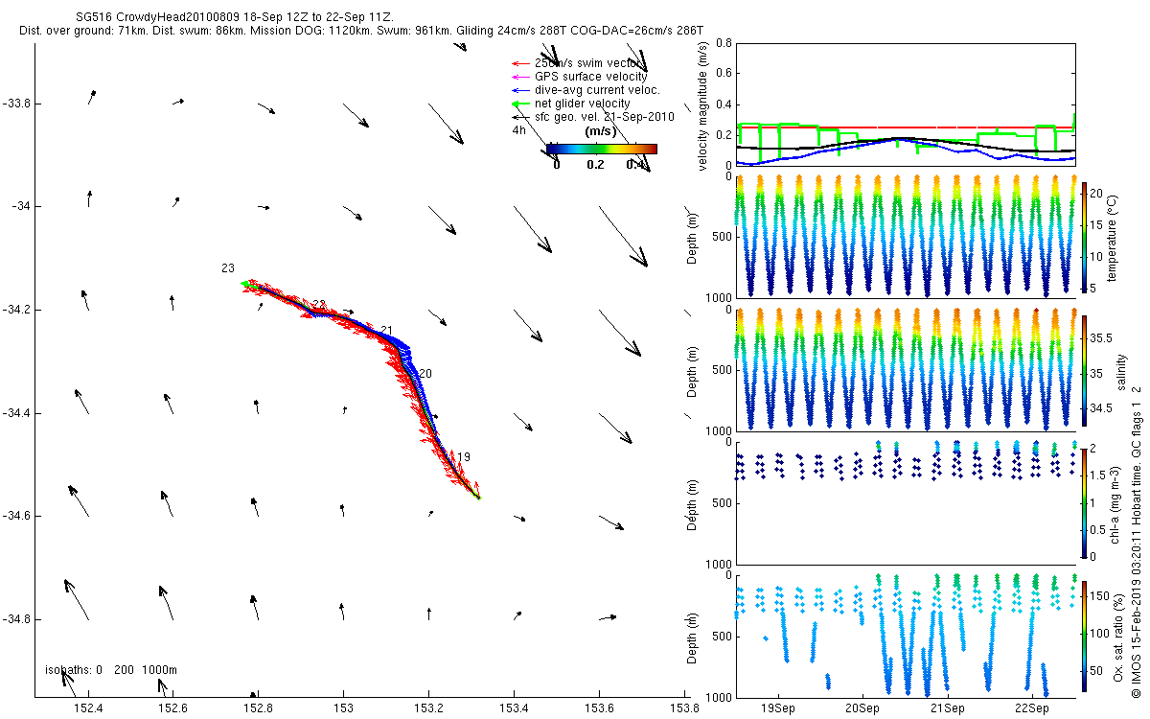Click the '4h' legend label
This screenshot has height=719, width=1150.
click(x=518, y=129)
